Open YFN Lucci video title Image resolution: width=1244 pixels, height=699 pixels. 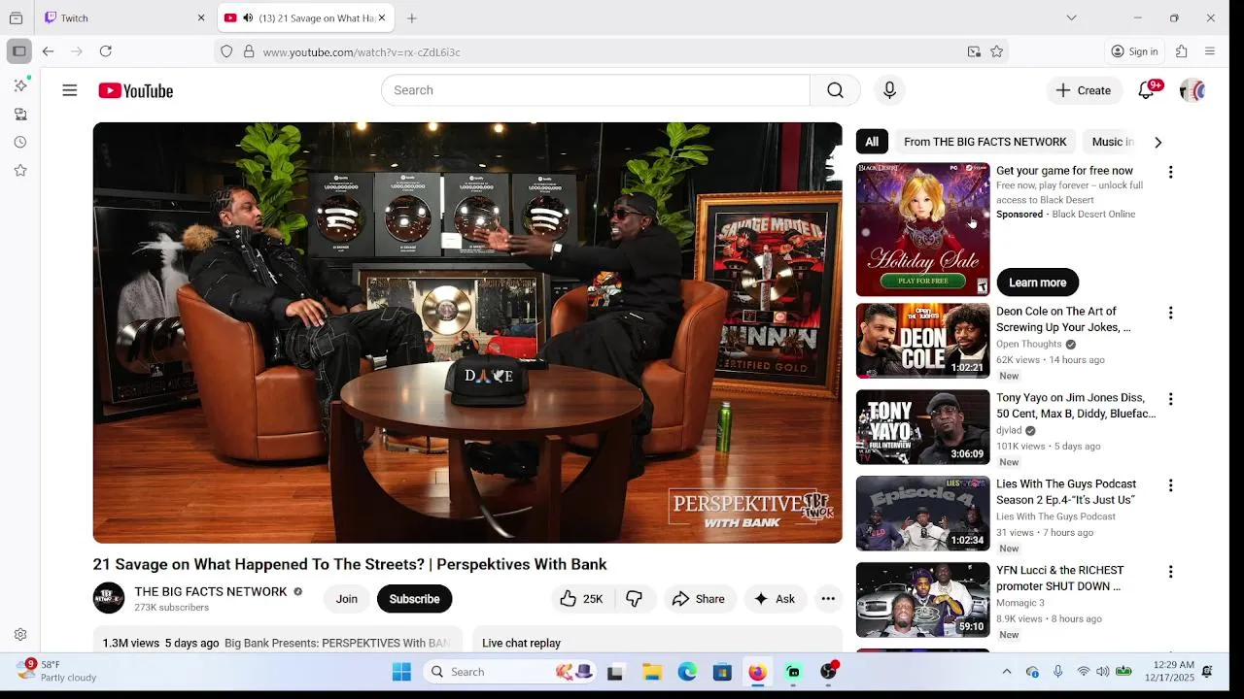pyautogui.click(x=1060, y=579)
